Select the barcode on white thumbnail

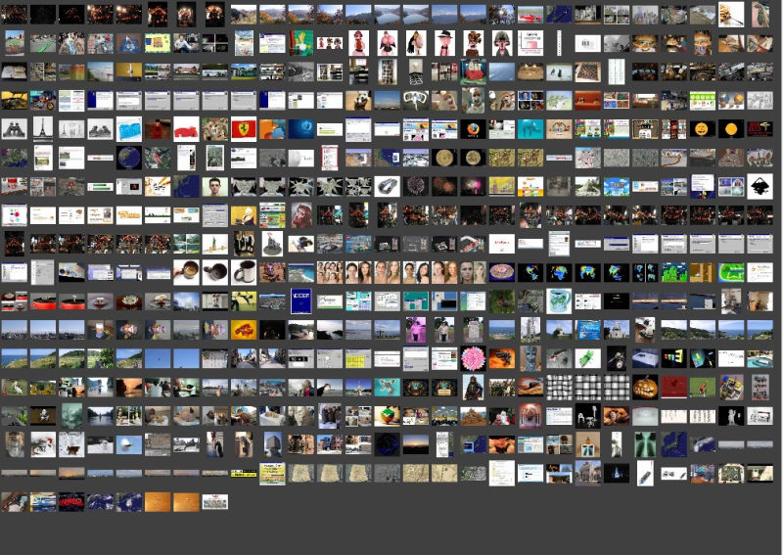click(x=588, y=43)
